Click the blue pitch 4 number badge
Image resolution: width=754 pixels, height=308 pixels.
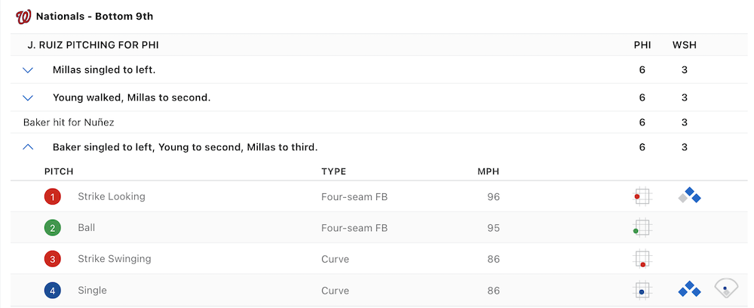tap(52, 291)
